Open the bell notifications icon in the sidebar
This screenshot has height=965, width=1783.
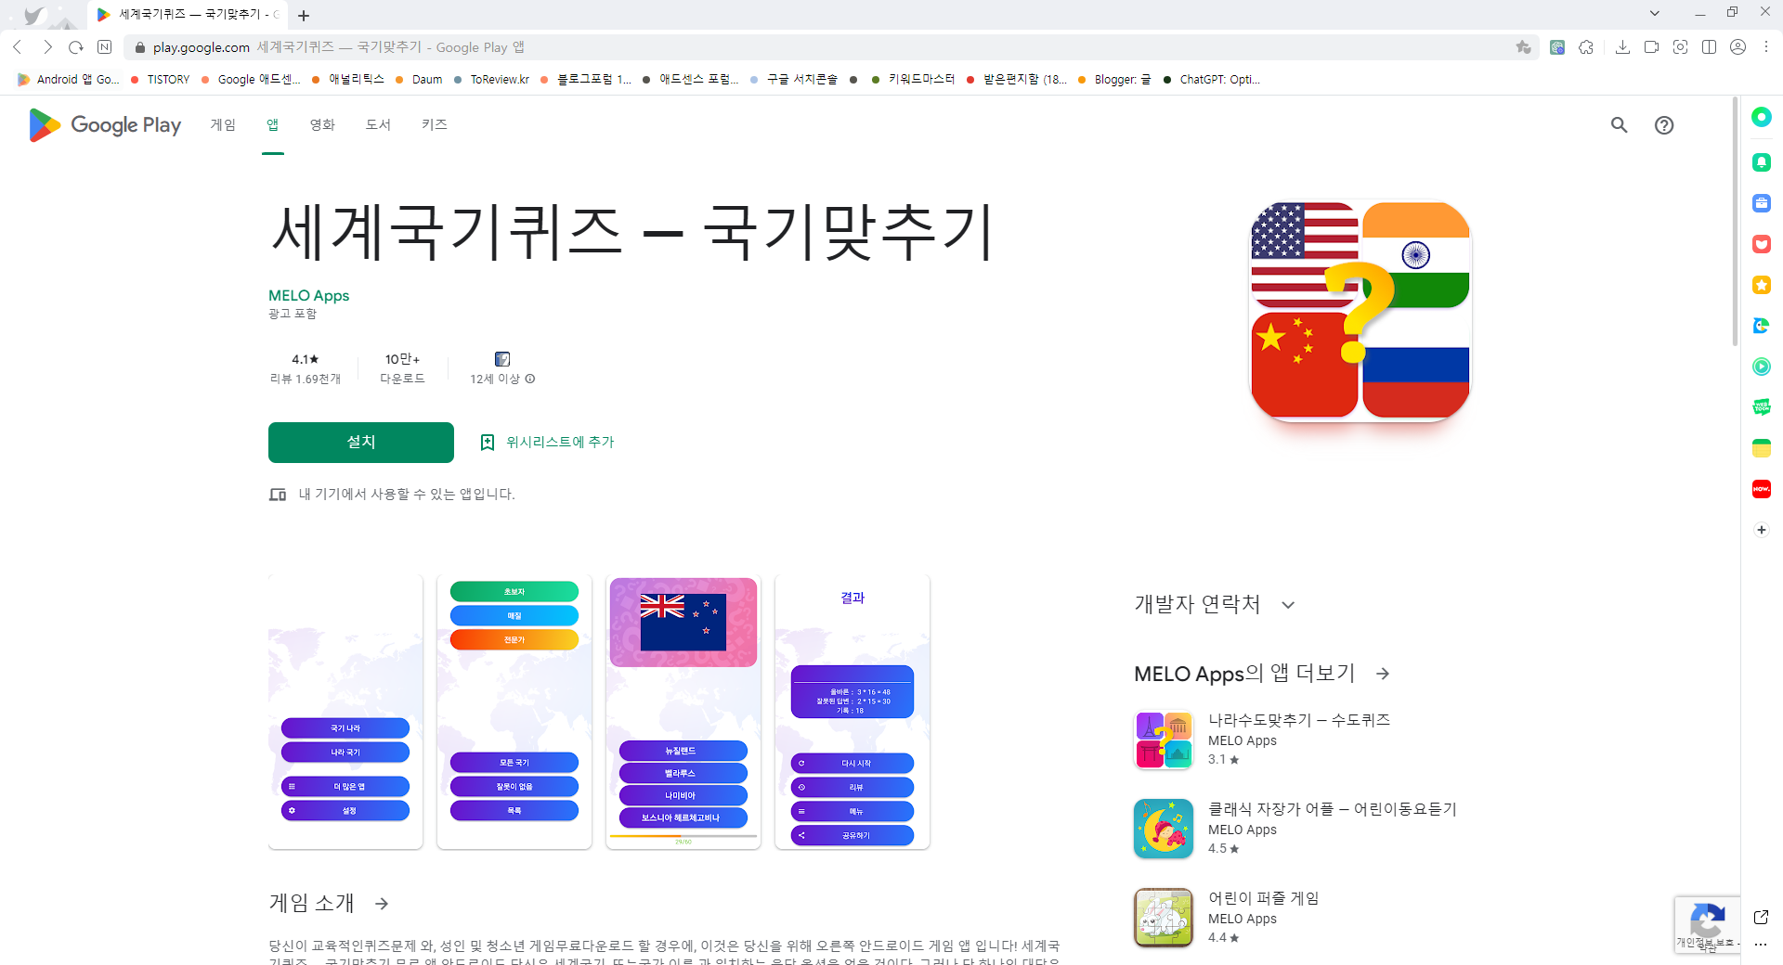coord(1762,163)
